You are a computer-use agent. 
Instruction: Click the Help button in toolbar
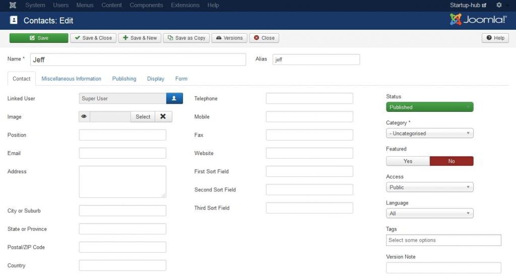(495, 38)
